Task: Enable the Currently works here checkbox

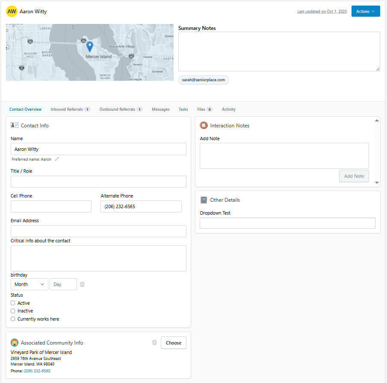Action: click(x=13, y=319)
